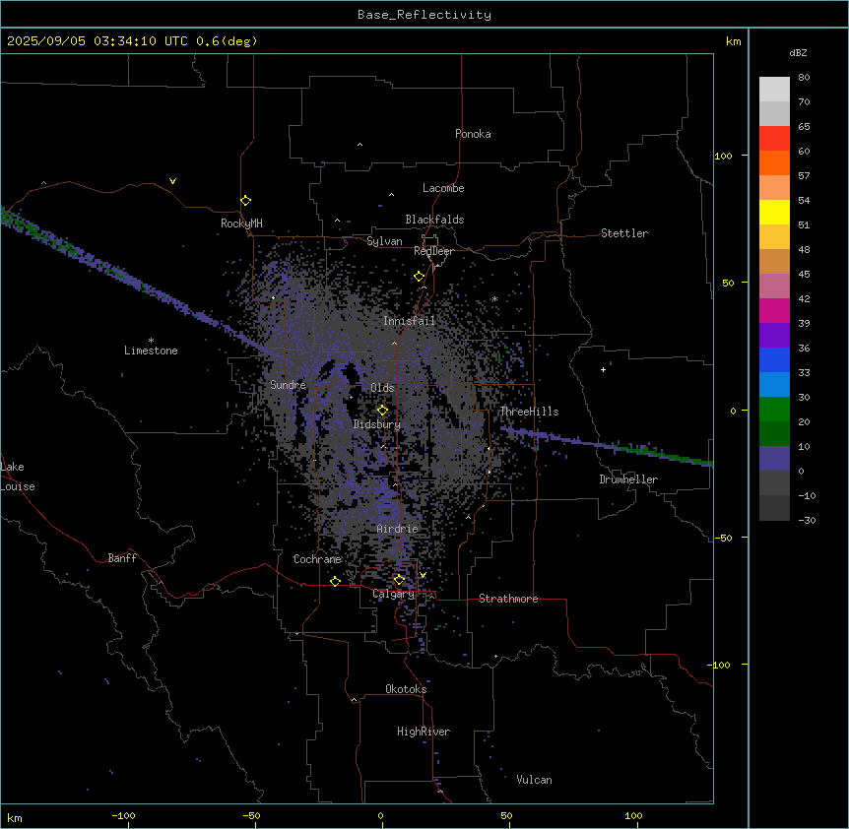Select the HighRiver label
The height and width of the screenshot is (829, 849).
click(x=424, y=732)
